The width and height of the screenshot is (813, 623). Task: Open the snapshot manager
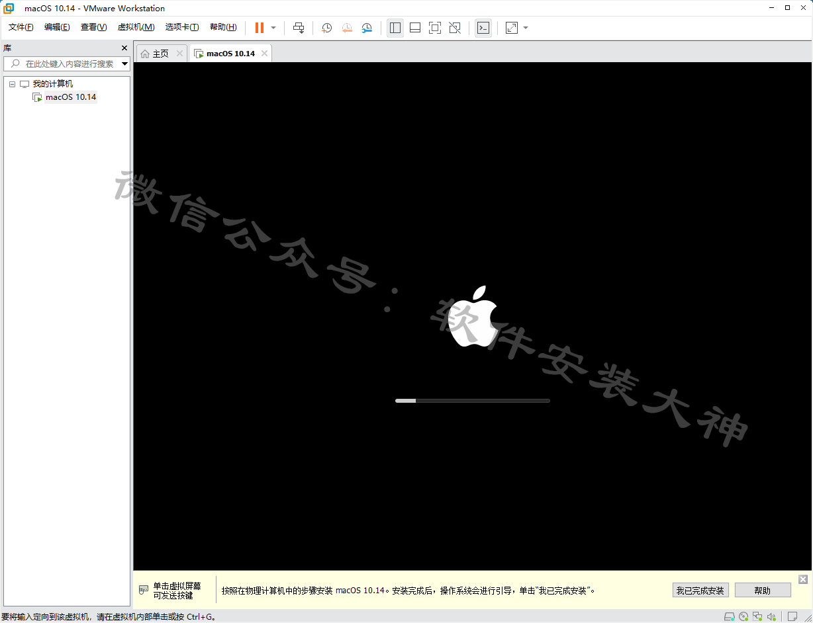click(367, 28)
